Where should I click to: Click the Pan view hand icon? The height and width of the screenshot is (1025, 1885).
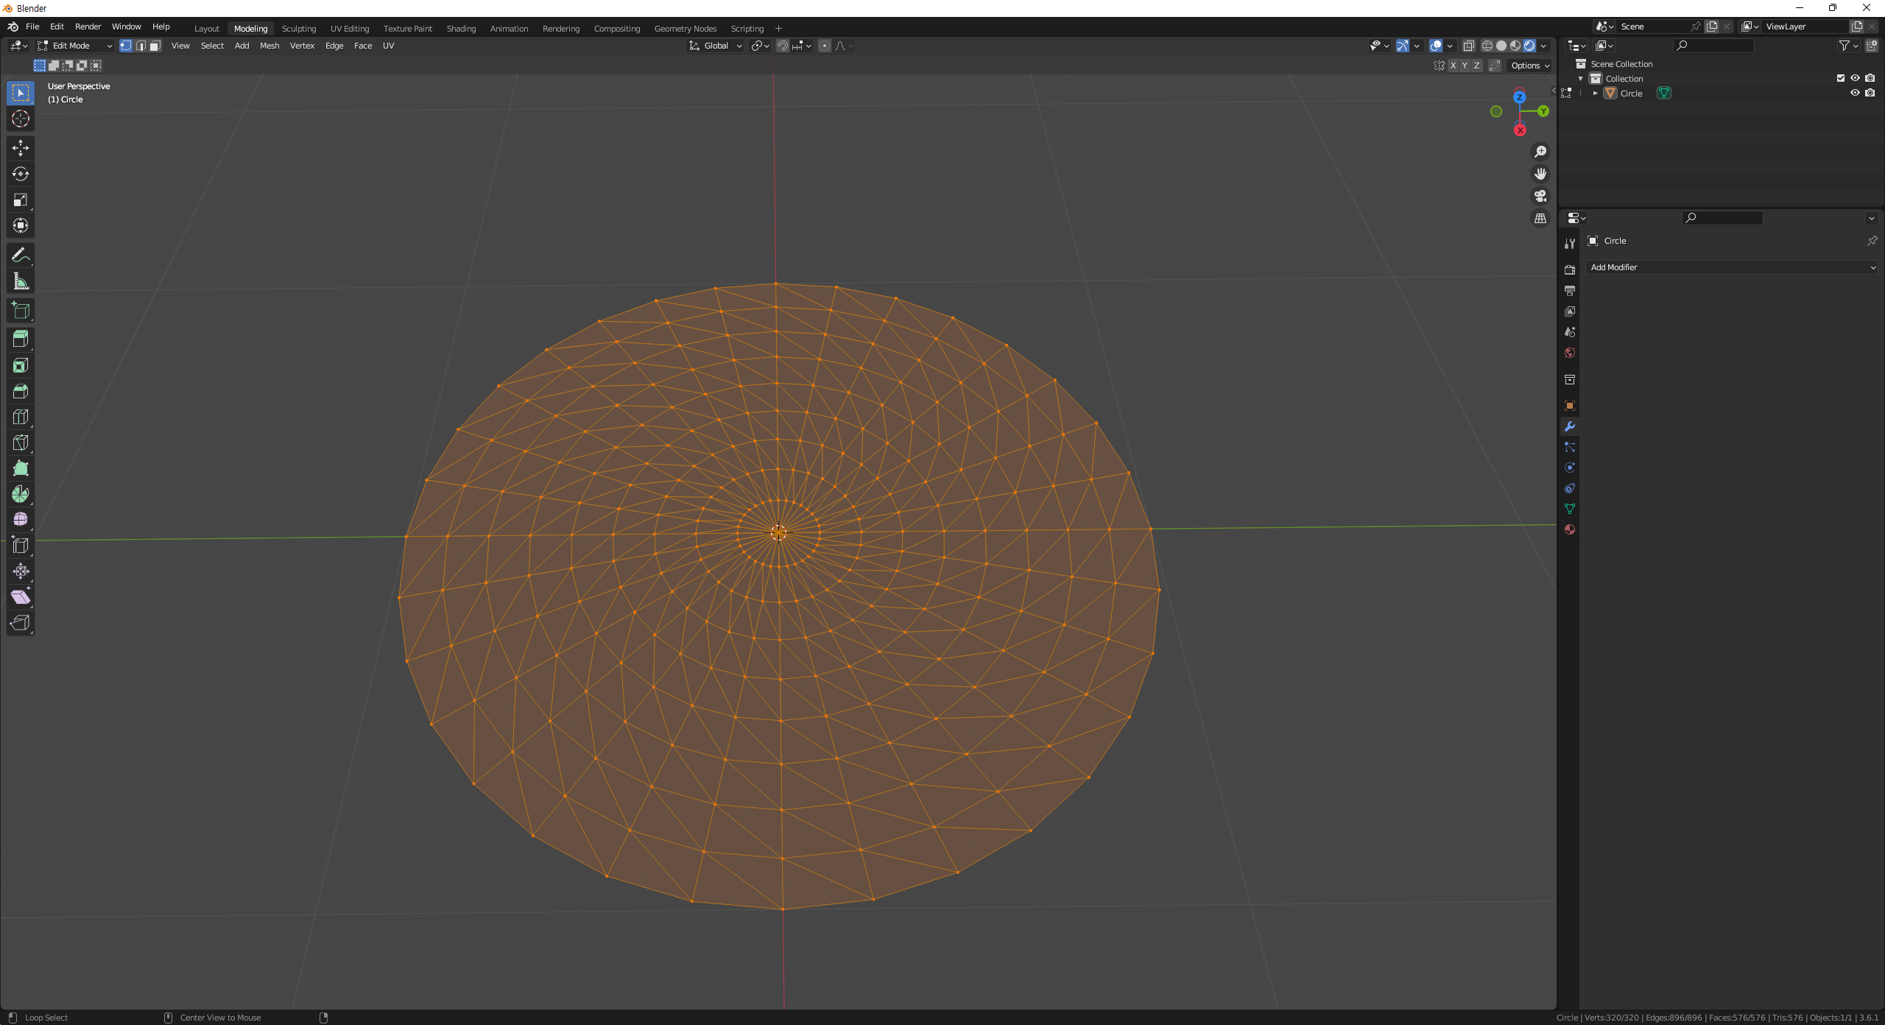[1540, 174]
